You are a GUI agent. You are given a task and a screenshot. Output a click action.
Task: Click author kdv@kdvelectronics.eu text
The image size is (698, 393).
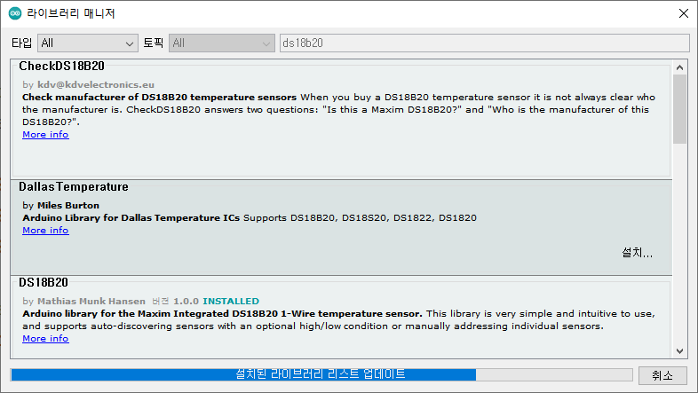point(96,84)
